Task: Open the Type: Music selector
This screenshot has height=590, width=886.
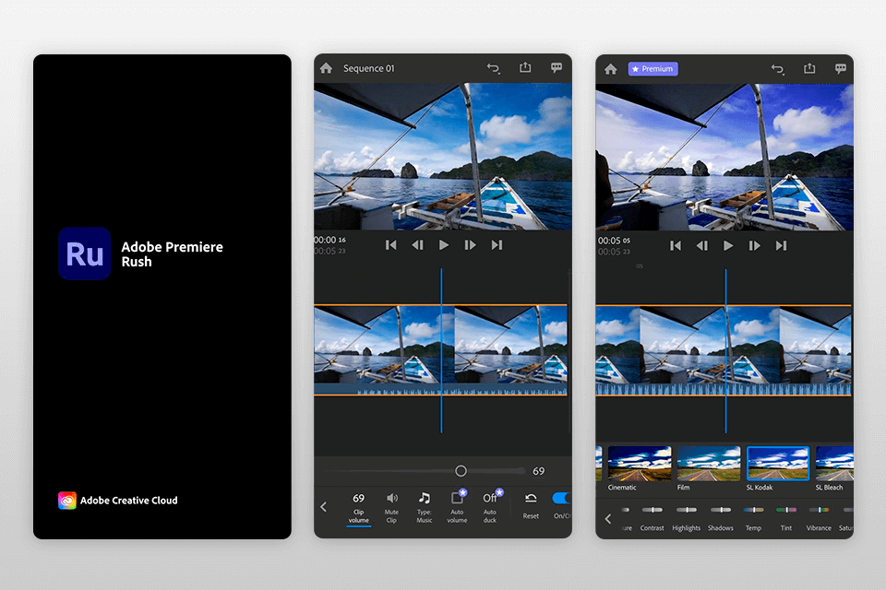Action: click(x=425, y=508)
